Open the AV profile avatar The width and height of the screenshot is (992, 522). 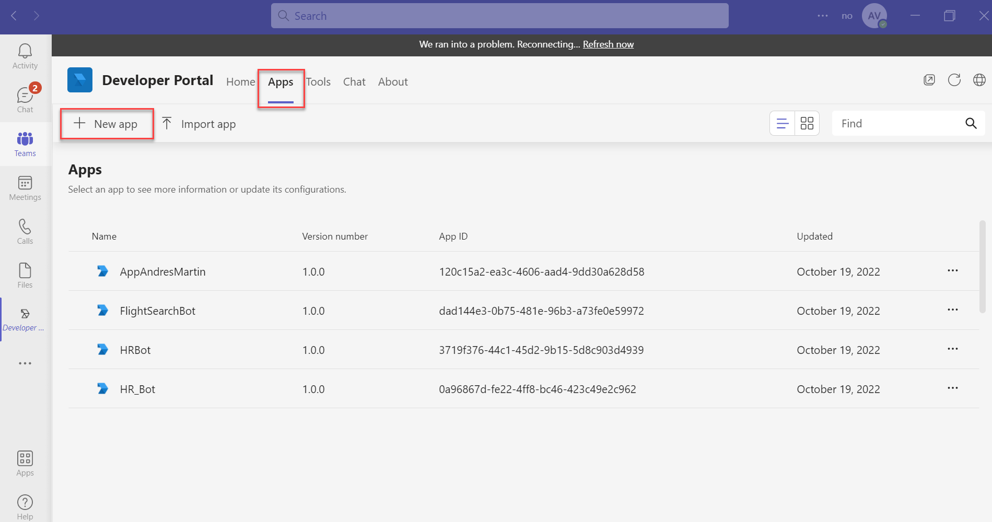(874, 16)
